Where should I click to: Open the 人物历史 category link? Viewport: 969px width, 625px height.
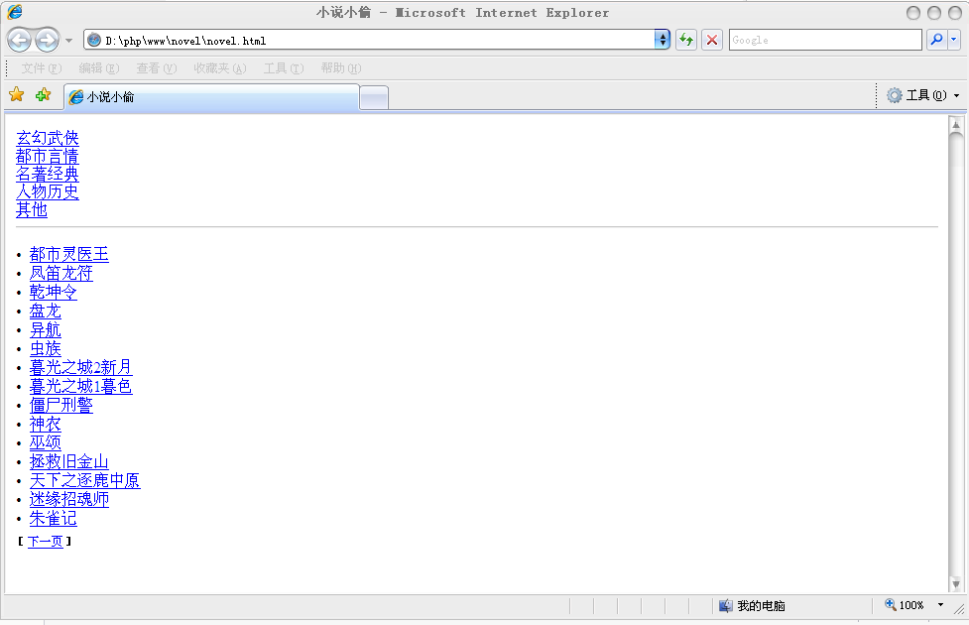coord(48,191)
